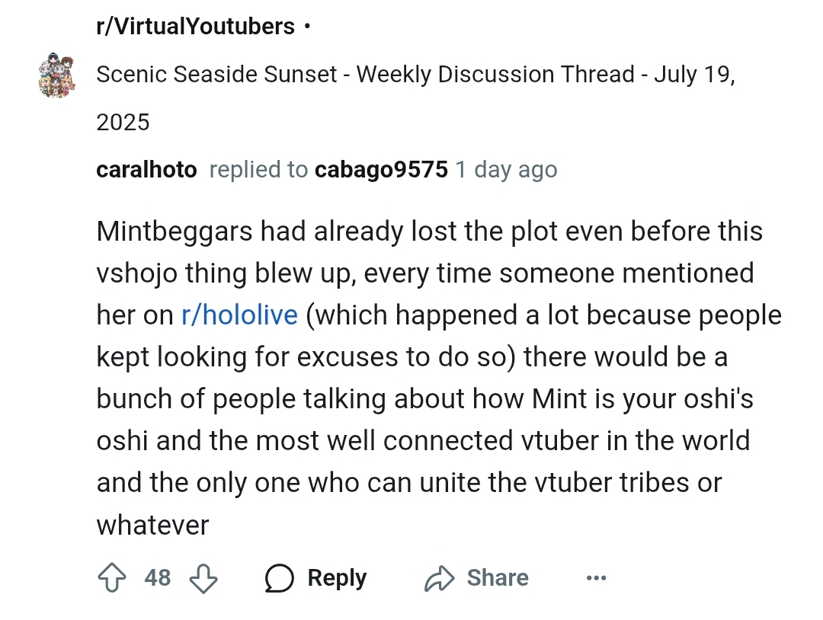Viewport: 823px width, 620px height.
Task: Click 'whatever' at the comment's end
Action: (x=152, y=525)
